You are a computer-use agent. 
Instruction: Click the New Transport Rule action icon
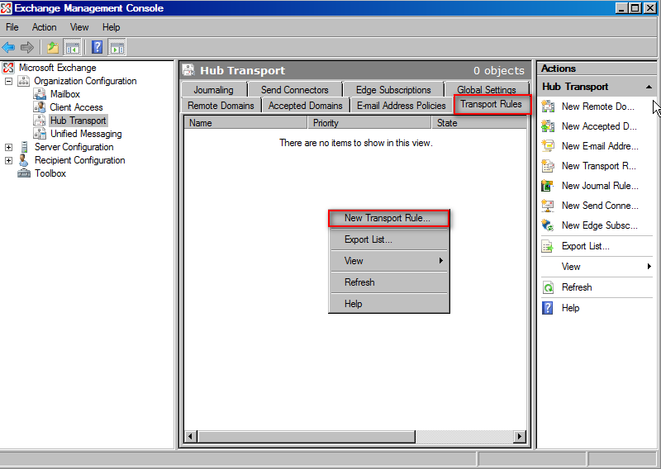pos(548,166)
